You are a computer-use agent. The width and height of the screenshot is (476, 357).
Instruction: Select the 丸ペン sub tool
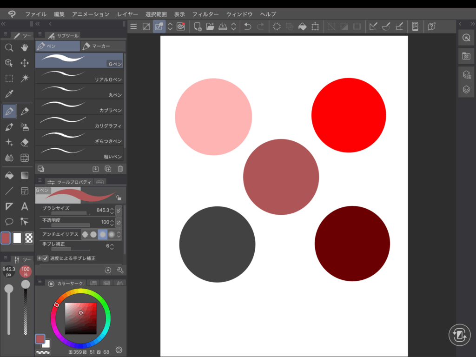pos(79,91)
